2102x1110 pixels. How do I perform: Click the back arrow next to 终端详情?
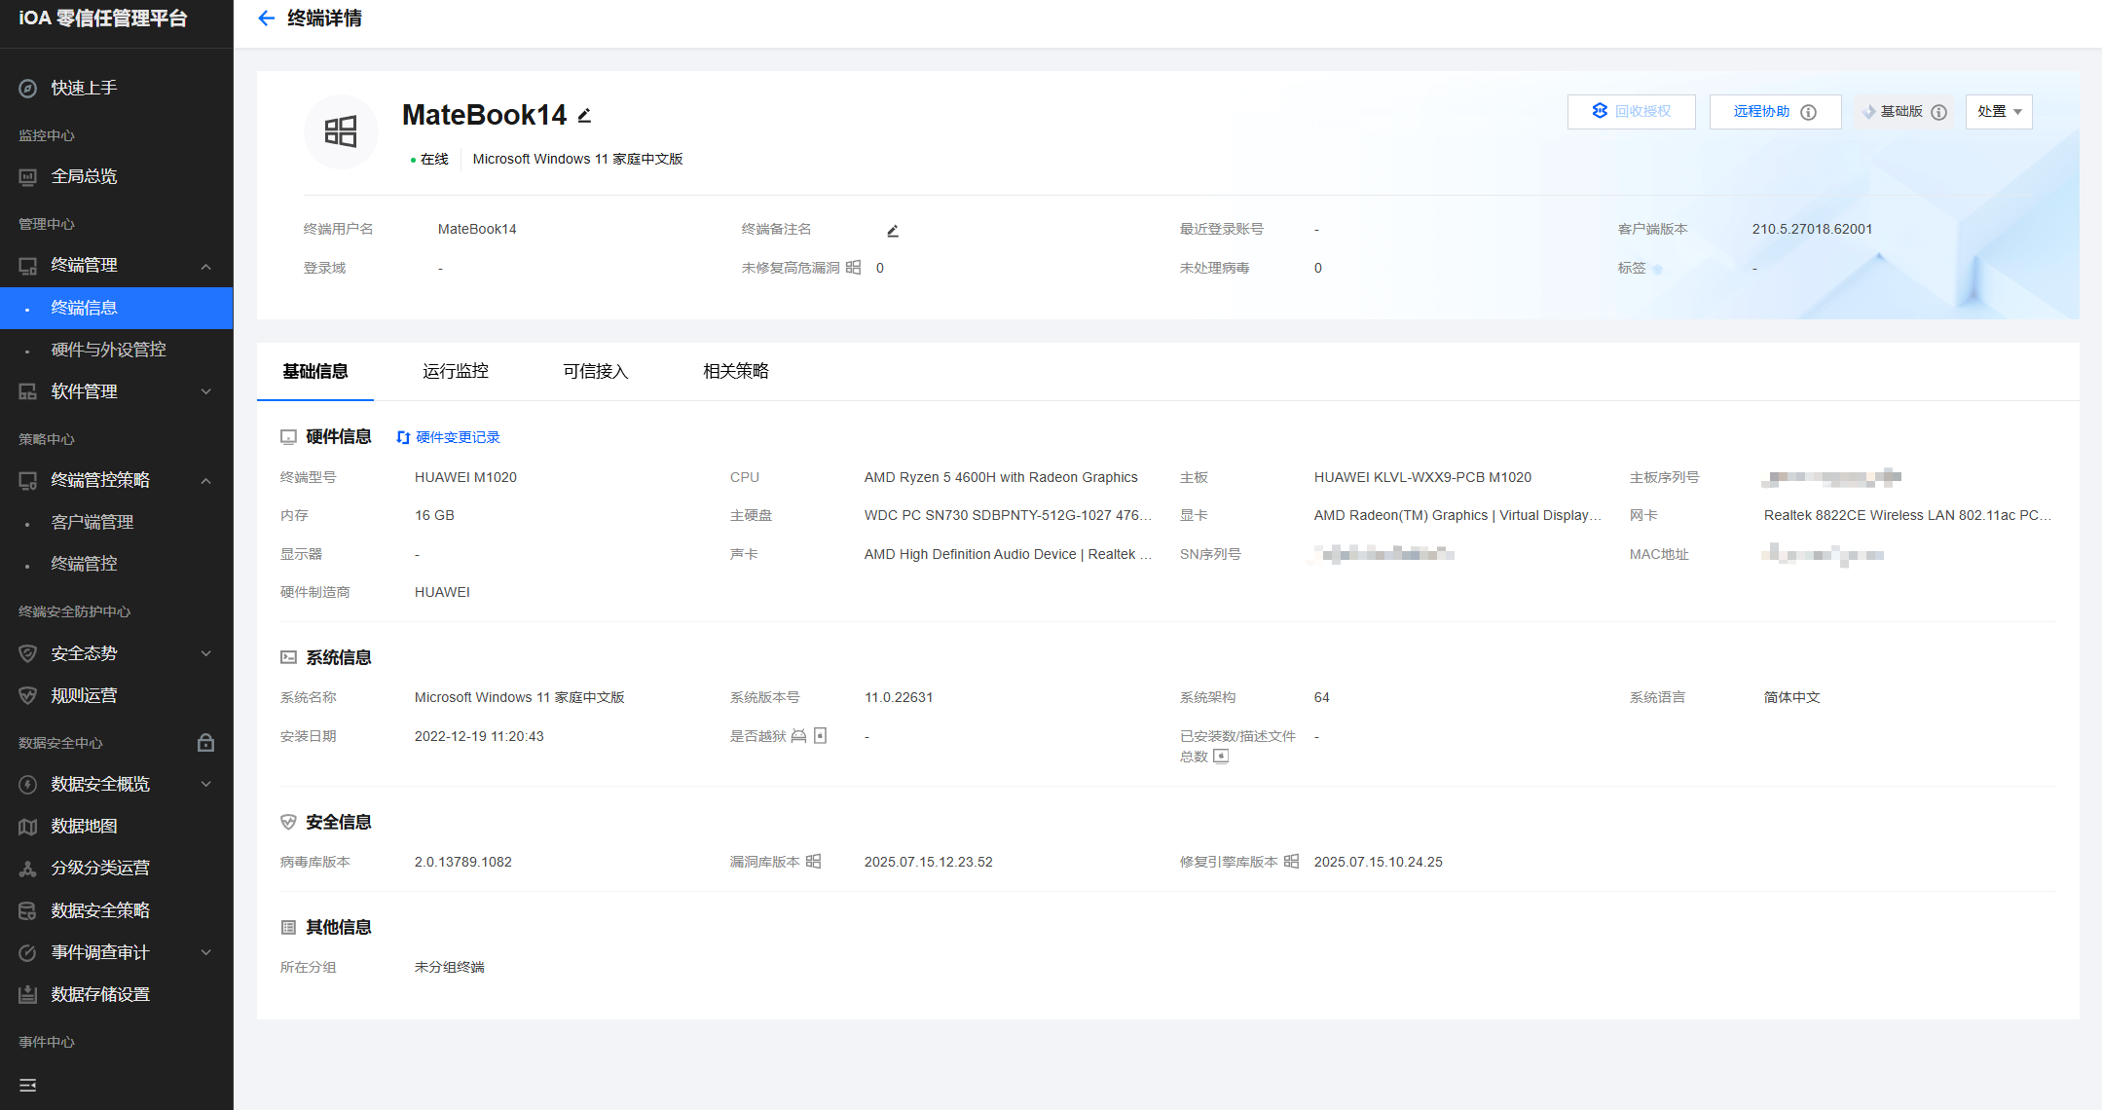click(x=266, y=18)
